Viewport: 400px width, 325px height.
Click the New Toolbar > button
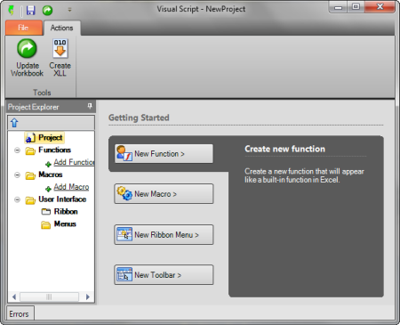tap(164, 275)
